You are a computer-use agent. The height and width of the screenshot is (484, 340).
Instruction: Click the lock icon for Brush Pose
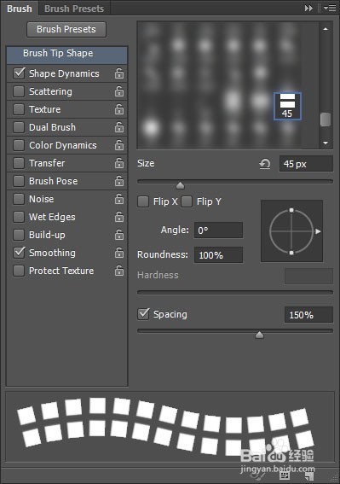coord(119,181)
